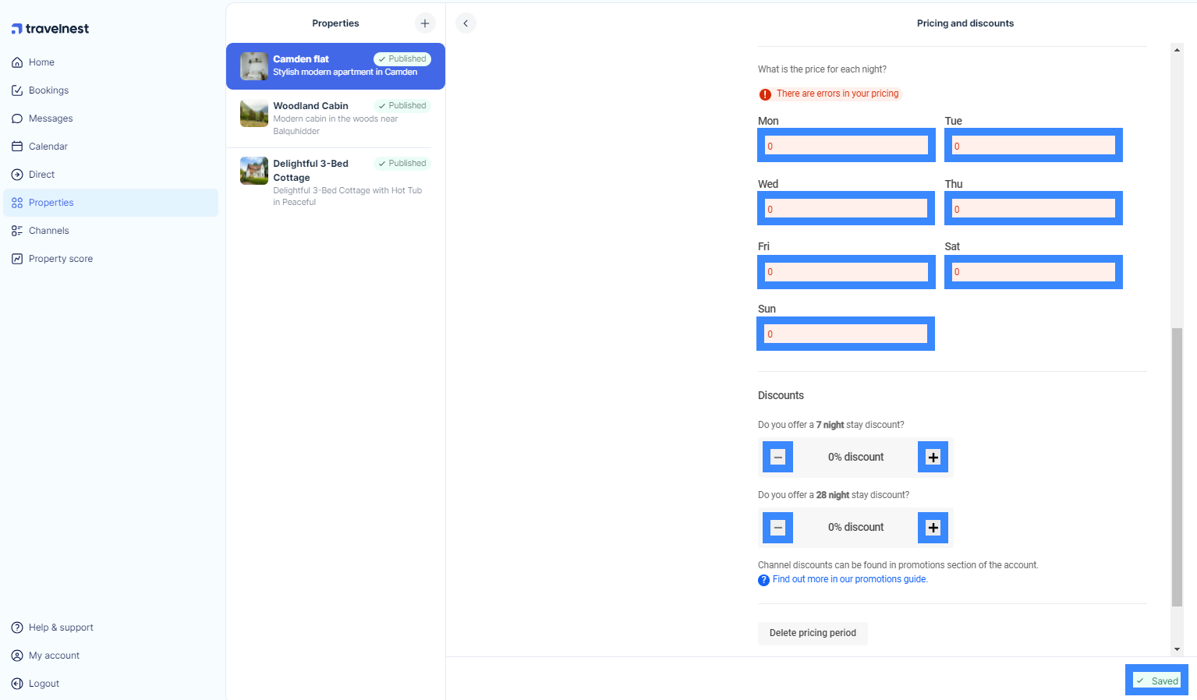Click the back chevron arrow button
The height and width of the screenshot is (700, 1197).
[x=466, y=23]
